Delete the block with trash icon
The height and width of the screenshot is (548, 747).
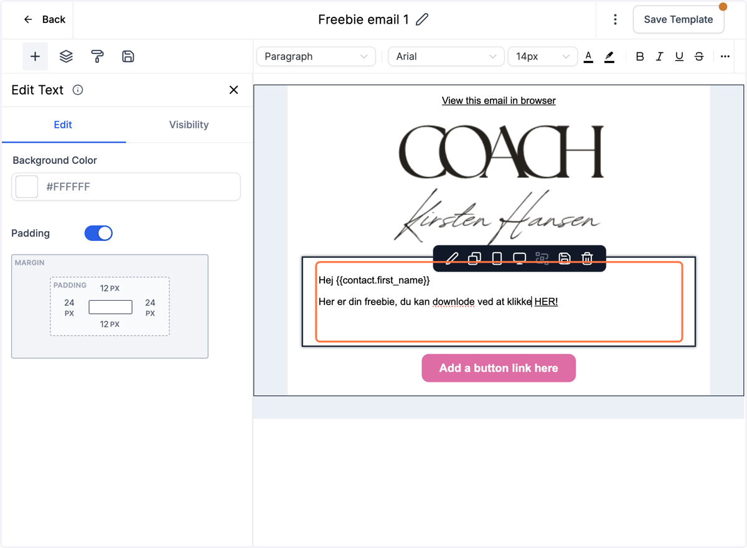[587, 258]
